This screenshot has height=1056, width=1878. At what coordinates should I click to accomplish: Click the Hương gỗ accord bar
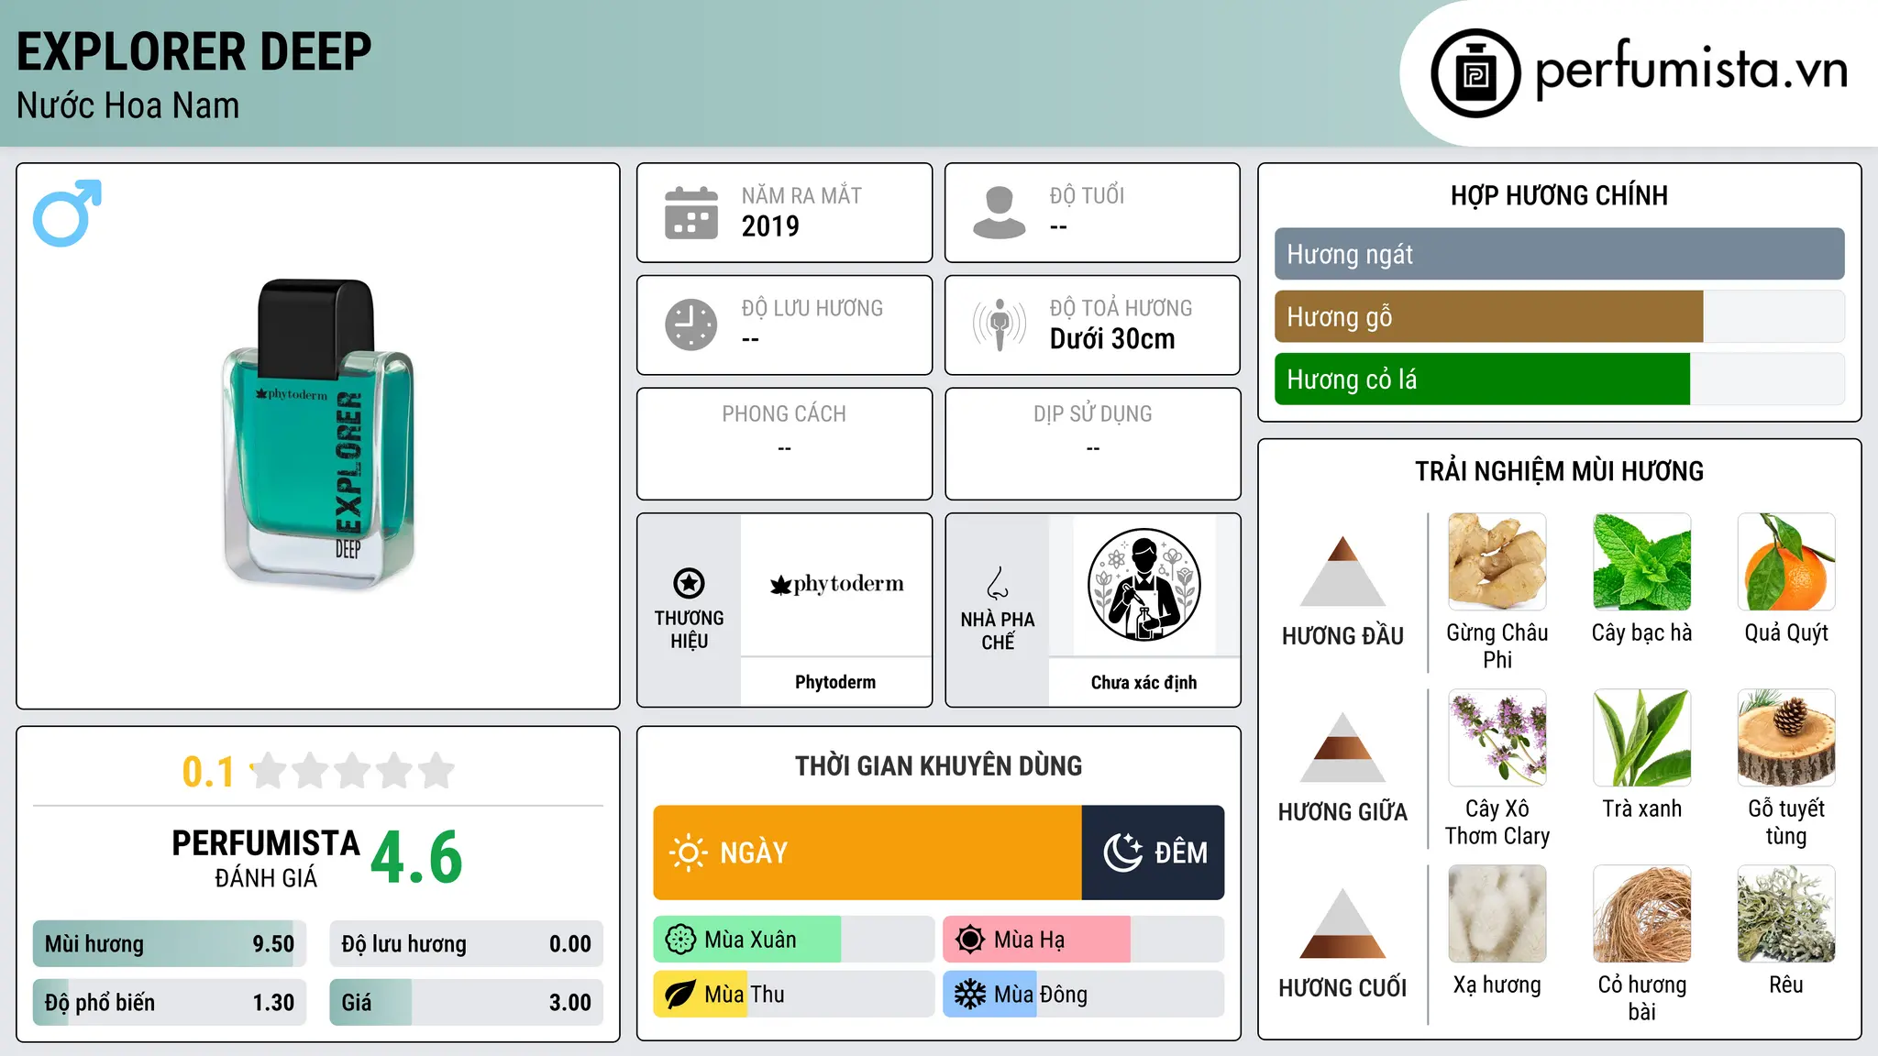click(1559, 316)
